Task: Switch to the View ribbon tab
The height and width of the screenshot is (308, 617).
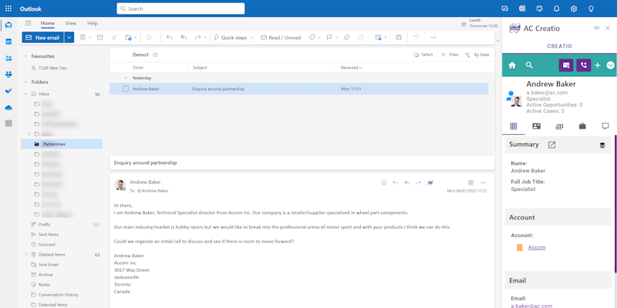Action: click(x=71, y=23)
